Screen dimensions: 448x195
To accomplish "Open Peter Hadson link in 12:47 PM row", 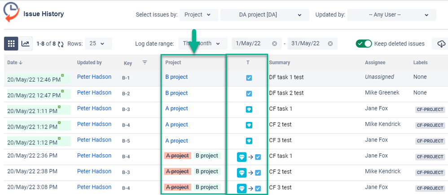I will tap(94, 92).
